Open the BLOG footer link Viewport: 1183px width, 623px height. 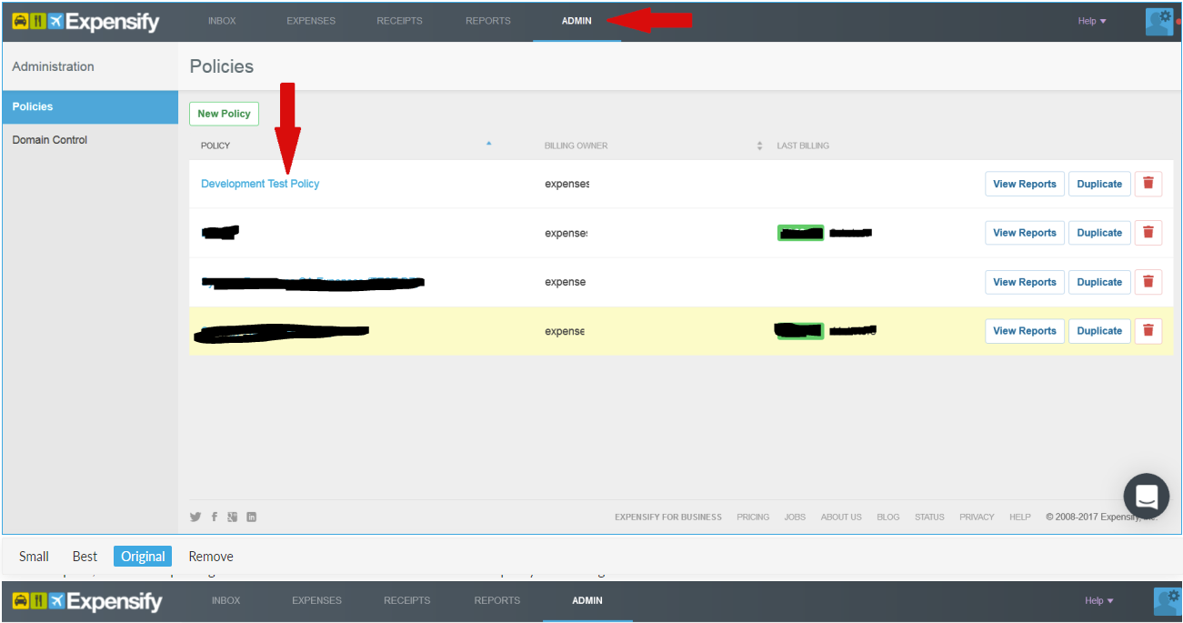888,517
